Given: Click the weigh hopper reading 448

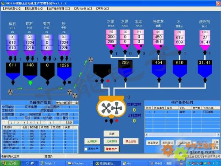Looking at the screenshot, I should coord(30,72).
